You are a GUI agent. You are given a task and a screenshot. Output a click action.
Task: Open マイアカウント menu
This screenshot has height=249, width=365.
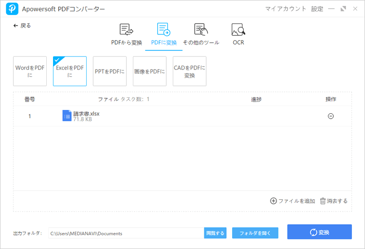[286, 9]
